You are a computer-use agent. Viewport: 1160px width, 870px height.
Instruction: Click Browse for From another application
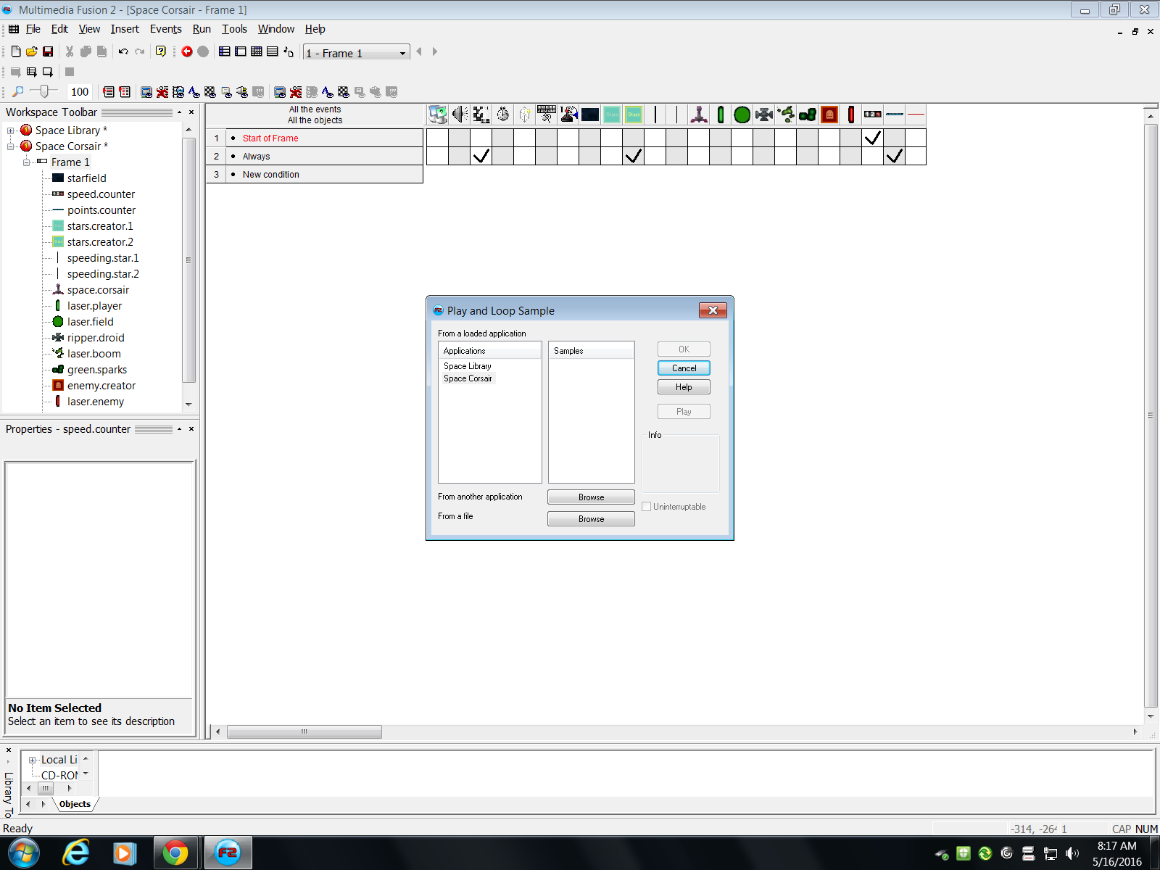tap(591, 497)
